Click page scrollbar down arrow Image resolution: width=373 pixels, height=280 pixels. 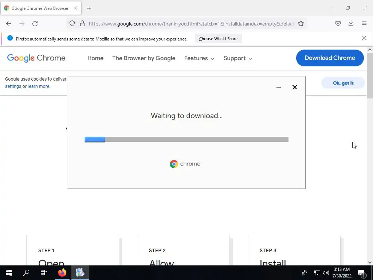(x=370, y=262)
